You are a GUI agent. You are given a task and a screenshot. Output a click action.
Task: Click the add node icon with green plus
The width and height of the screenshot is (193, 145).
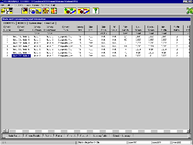click(67, 11)
